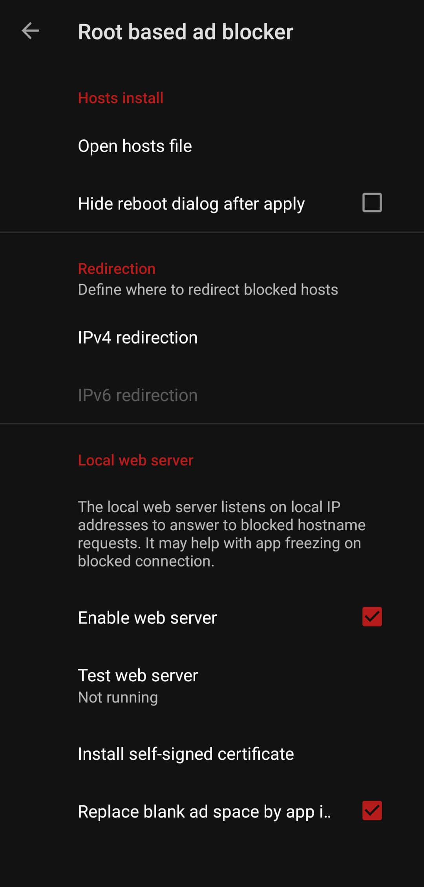424x887 pixels.
Task: Tap the Local web server heading
Action: 135,460
